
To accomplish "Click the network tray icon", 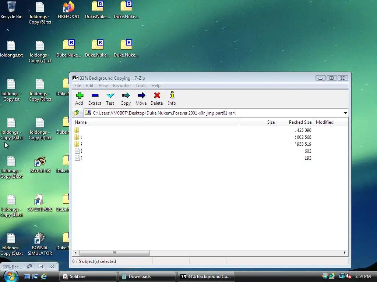I will click(342, 276).
